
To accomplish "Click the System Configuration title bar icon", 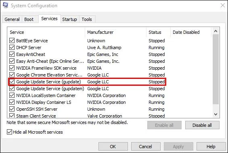I will [x=6, y=5].
